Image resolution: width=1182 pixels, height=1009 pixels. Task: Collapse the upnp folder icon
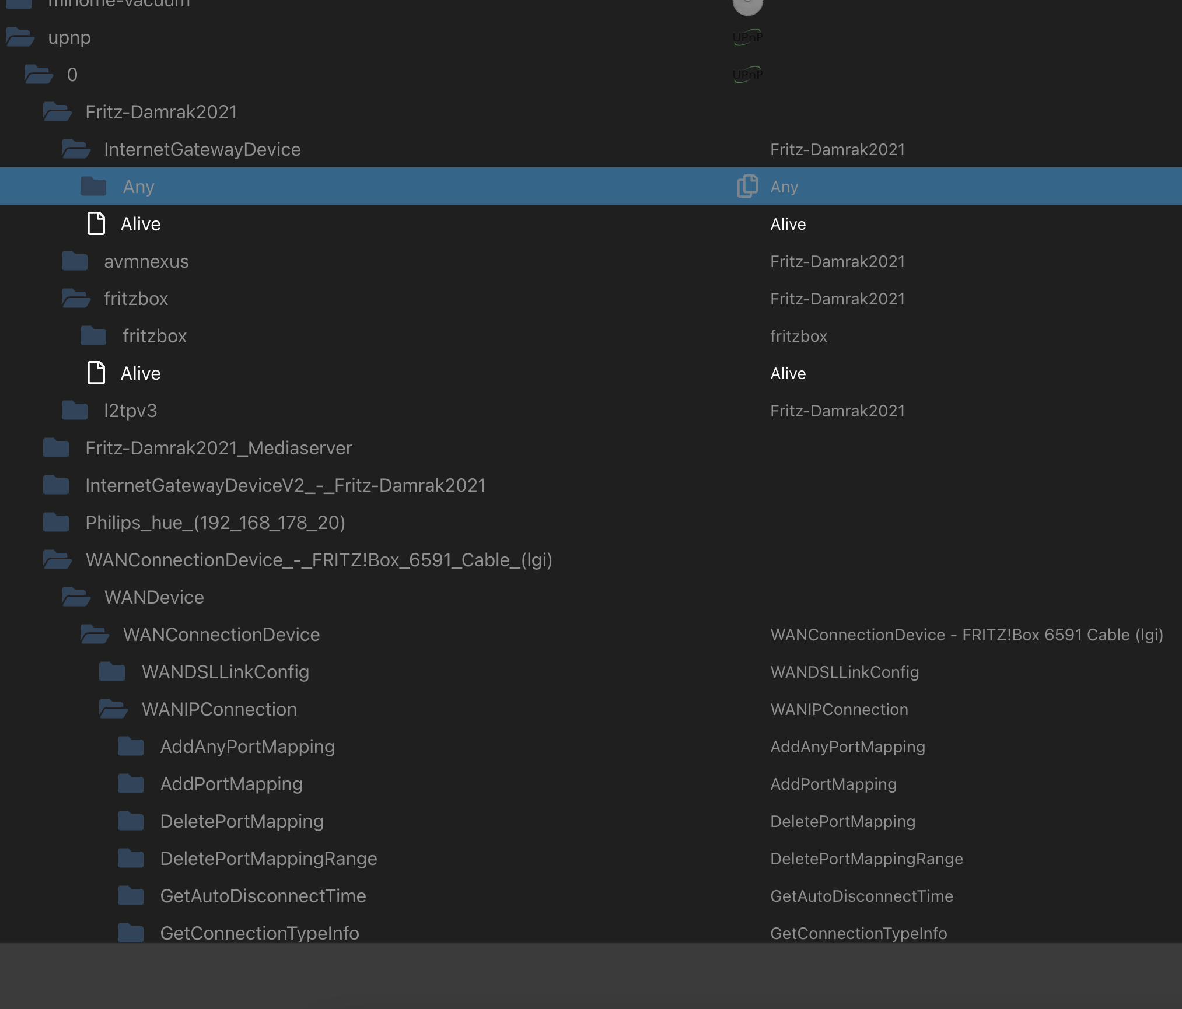tap(20, 37)
